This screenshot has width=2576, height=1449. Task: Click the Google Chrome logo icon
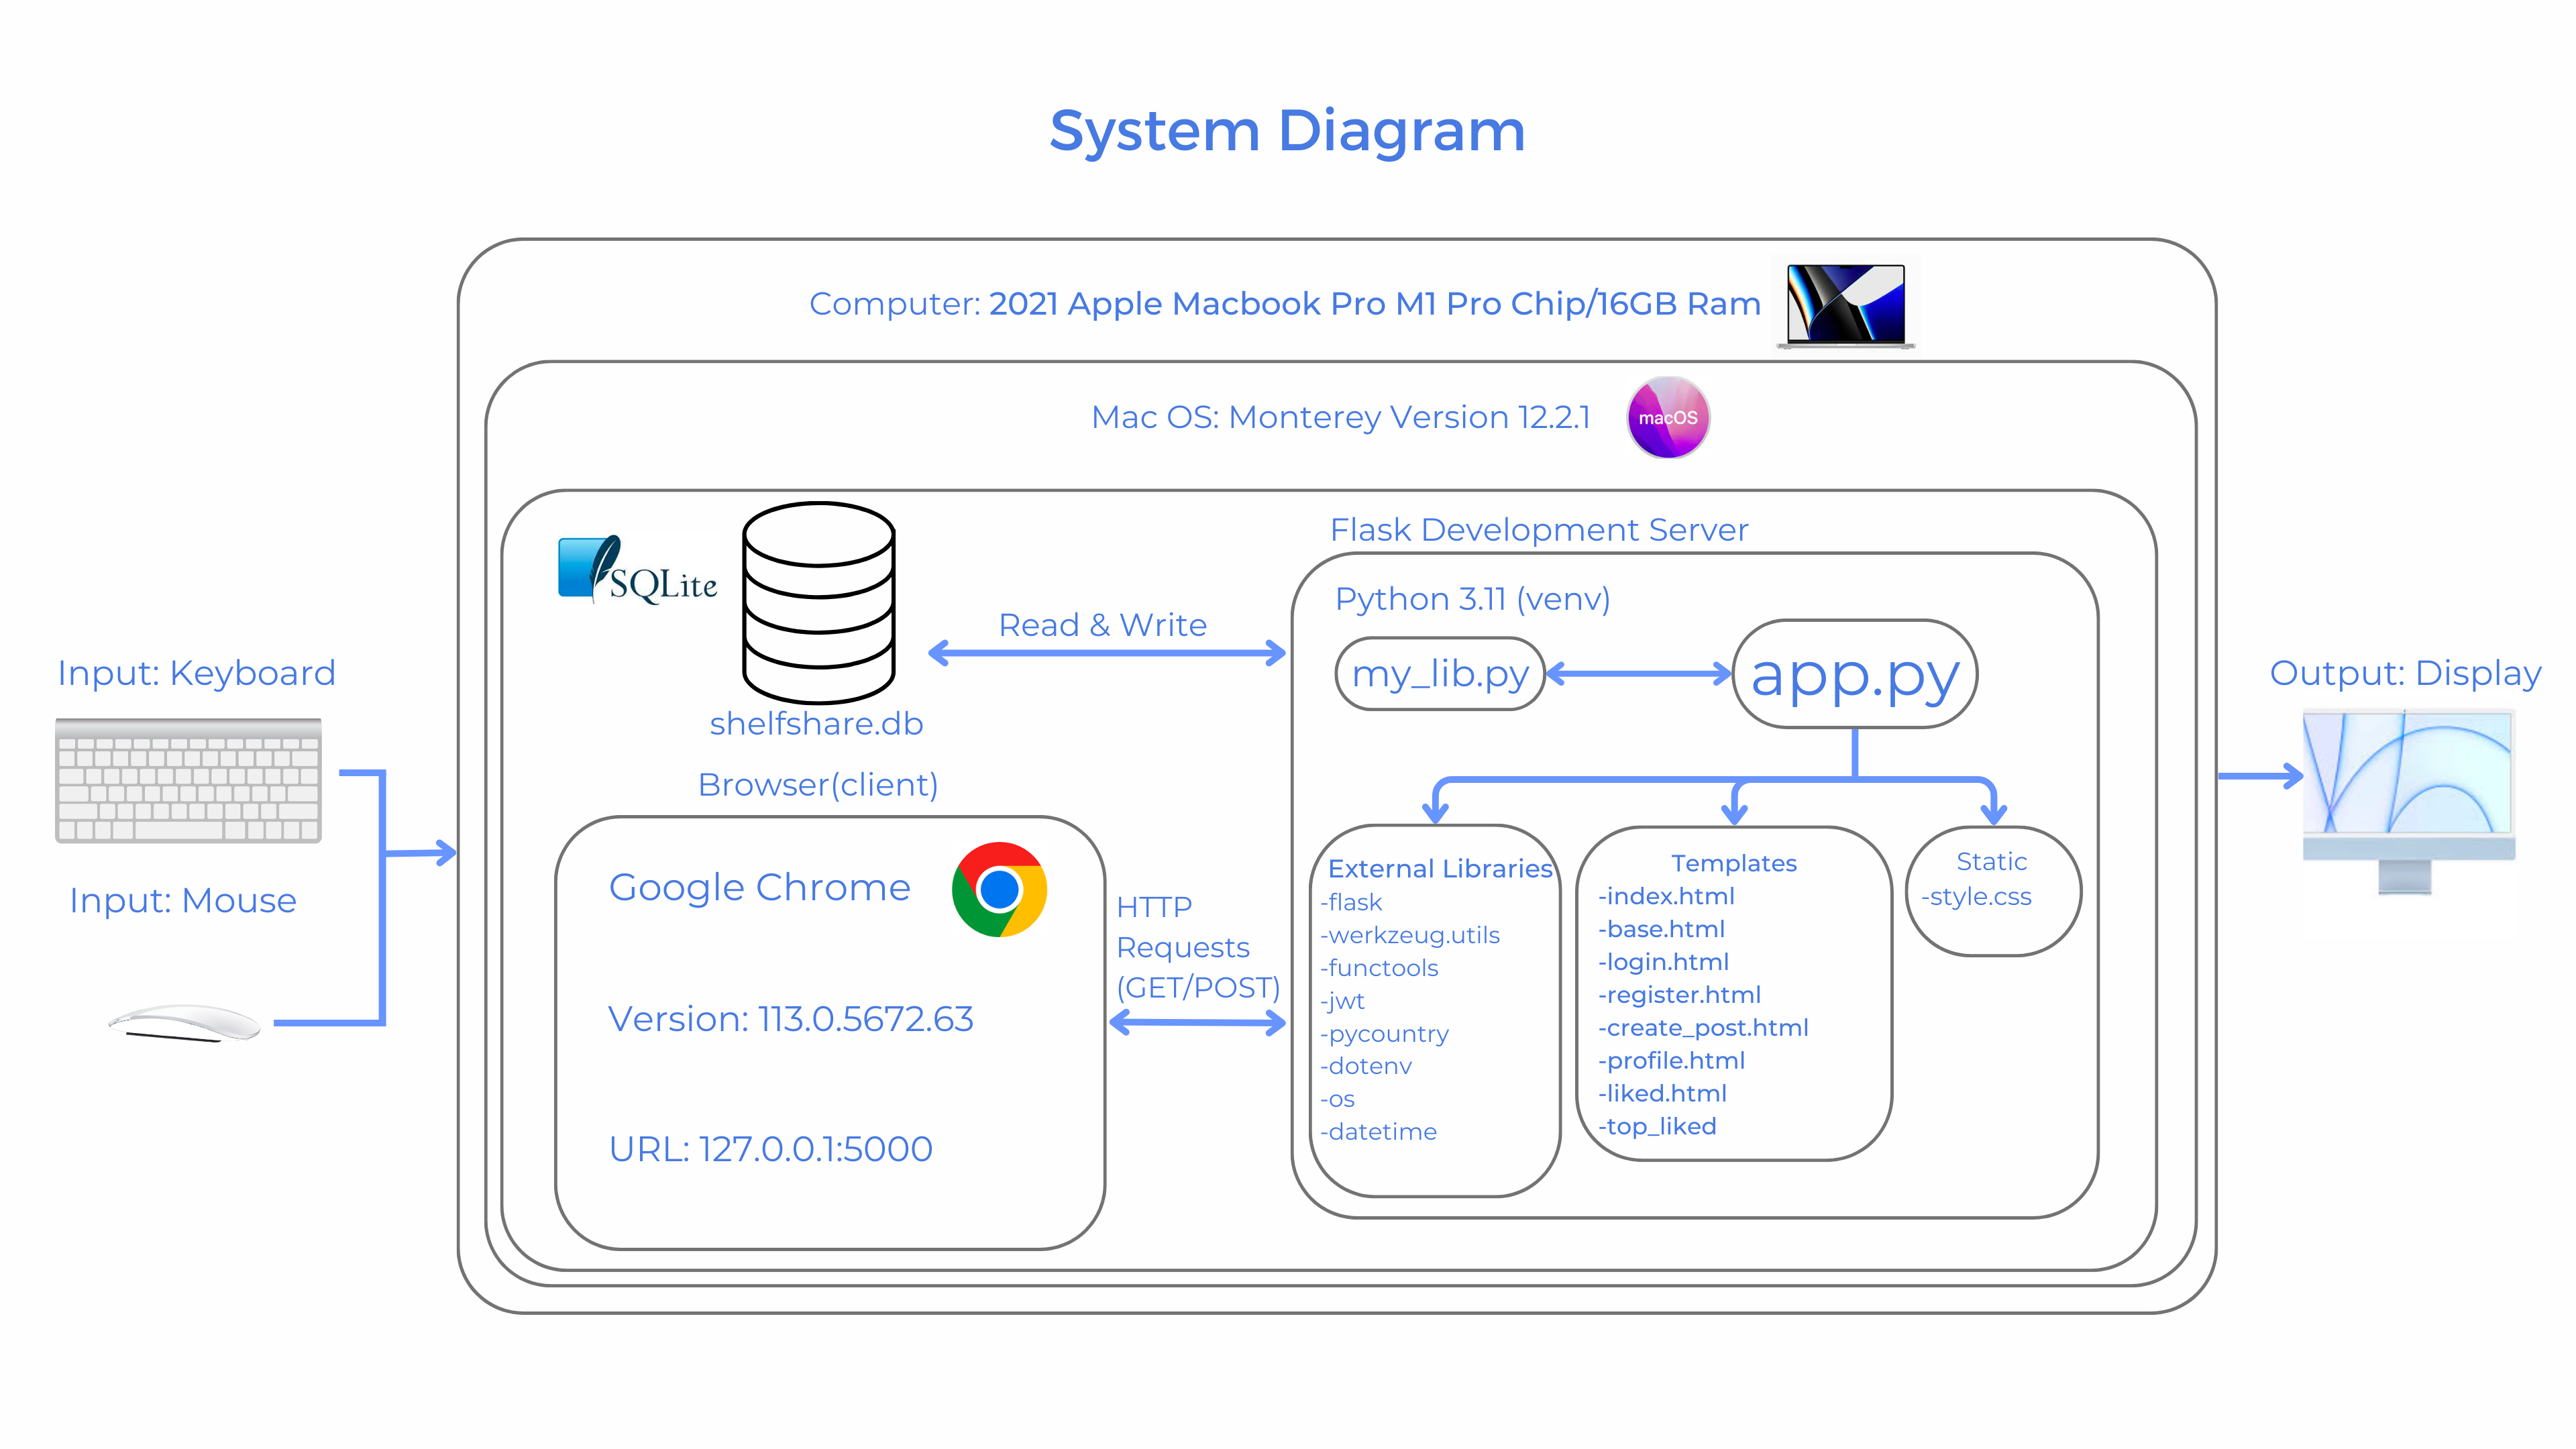pyautogui.click(x=999, y=889)
